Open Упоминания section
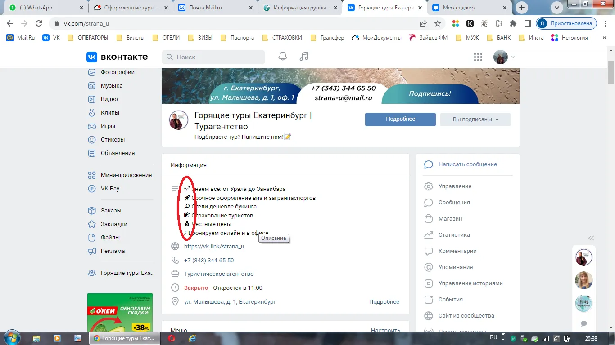Screen dimensions: 615x345 [x=448, y=267]
